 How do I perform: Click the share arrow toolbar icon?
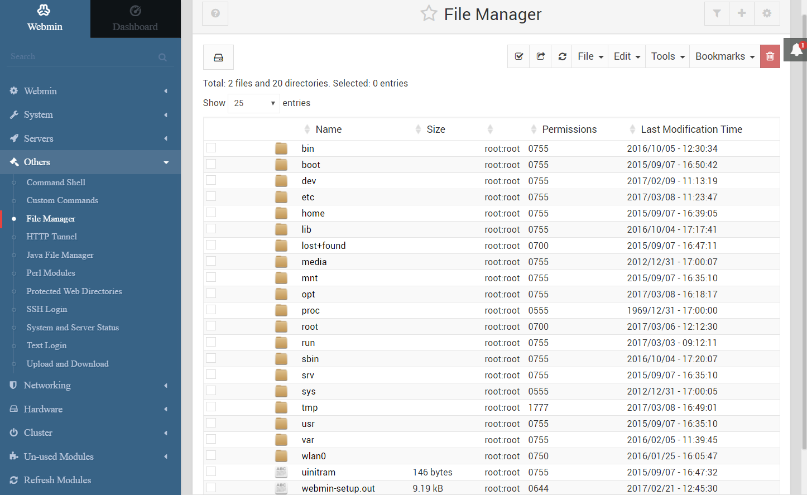540,56
